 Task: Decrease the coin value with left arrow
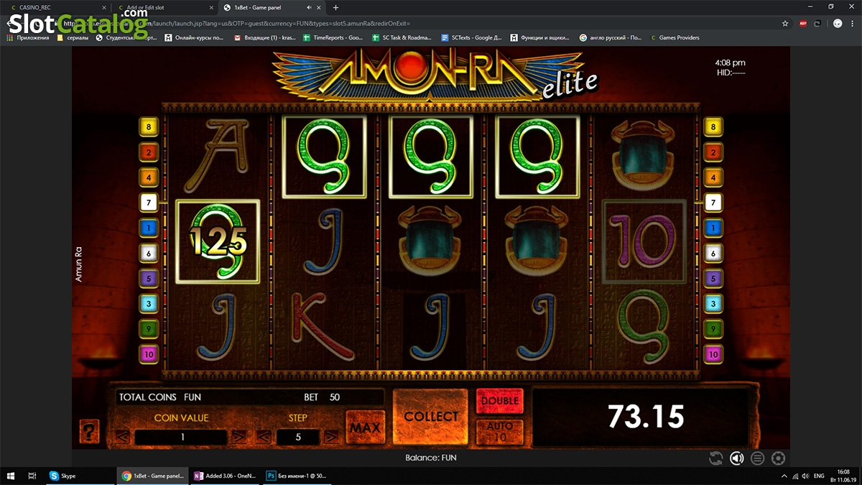click(123, 437)
